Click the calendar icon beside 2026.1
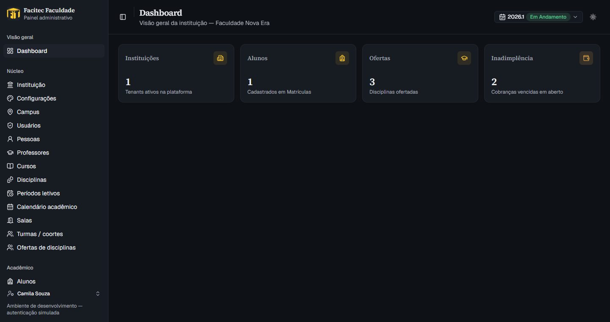This screenshot has width=610, height=322. pyautogui.click(x=502, y=17)
